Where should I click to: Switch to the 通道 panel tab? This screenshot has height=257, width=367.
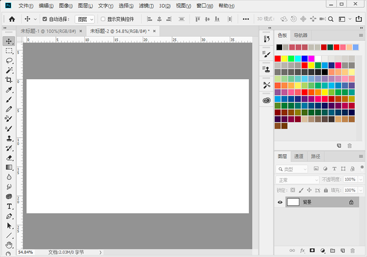(x=299, y=156)
